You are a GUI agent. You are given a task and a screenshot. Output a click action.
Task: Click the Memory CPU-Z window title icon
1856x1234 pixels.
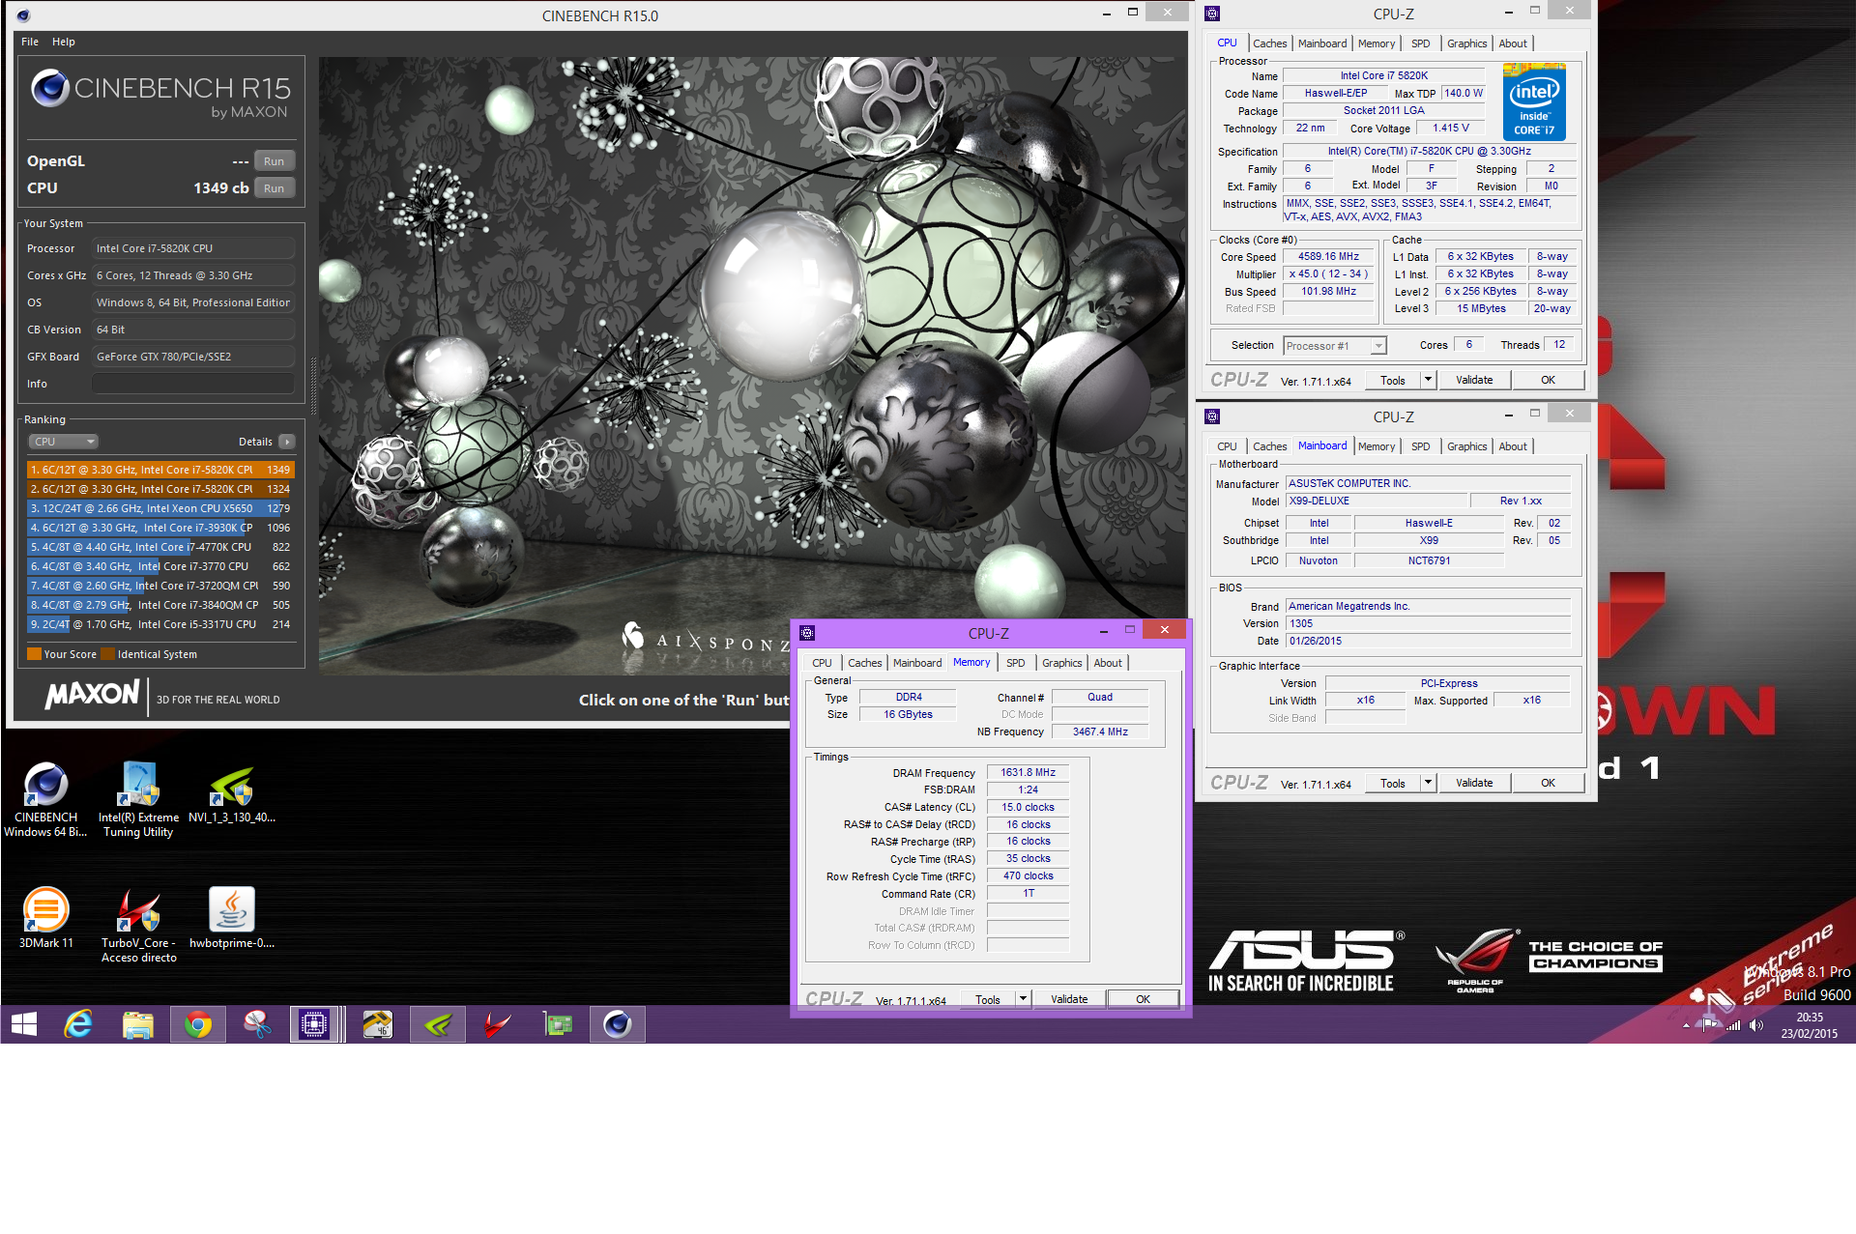click(807, 633)
